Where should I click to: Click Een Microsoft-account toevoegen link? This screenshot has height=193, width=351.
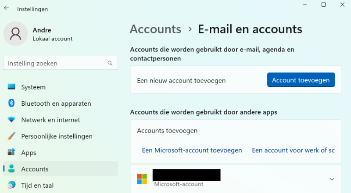[x=192, y=150]
